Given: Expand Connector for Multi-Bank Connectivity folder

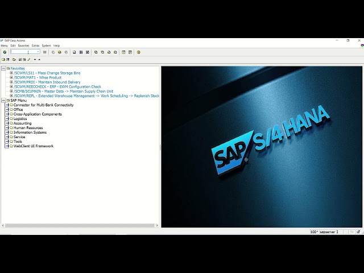Looking at the screenshot, I should [7, 105].
